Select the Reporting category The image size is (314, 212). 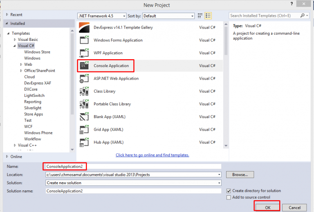[x=33, y=102]
